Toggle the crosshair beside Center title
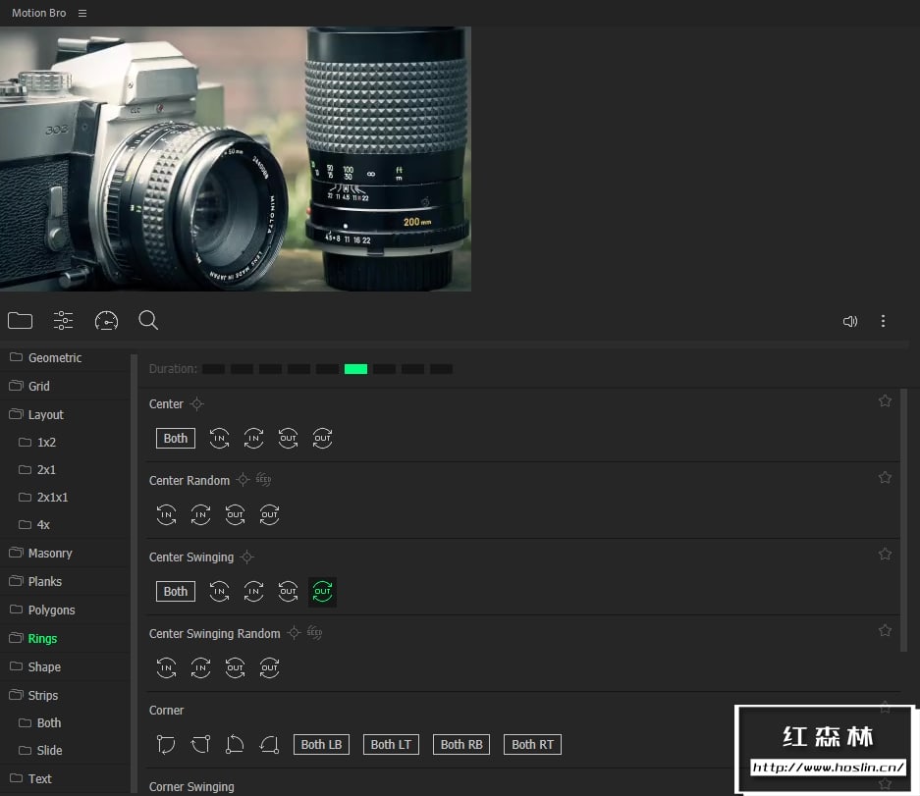The height and width of the screenshot is (796, 920). (x=196, y=404)
